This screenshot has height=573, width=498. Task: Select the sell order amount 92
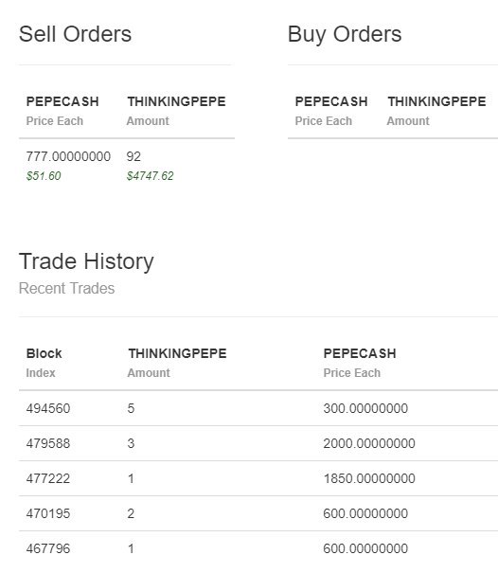(133, 156)
